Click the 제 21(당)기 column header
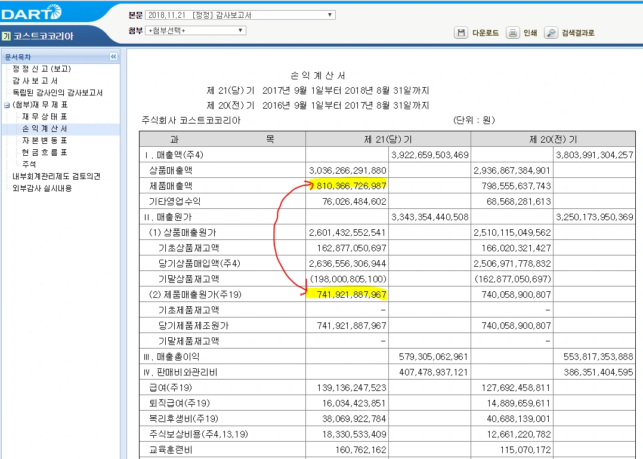 (388, 140)
